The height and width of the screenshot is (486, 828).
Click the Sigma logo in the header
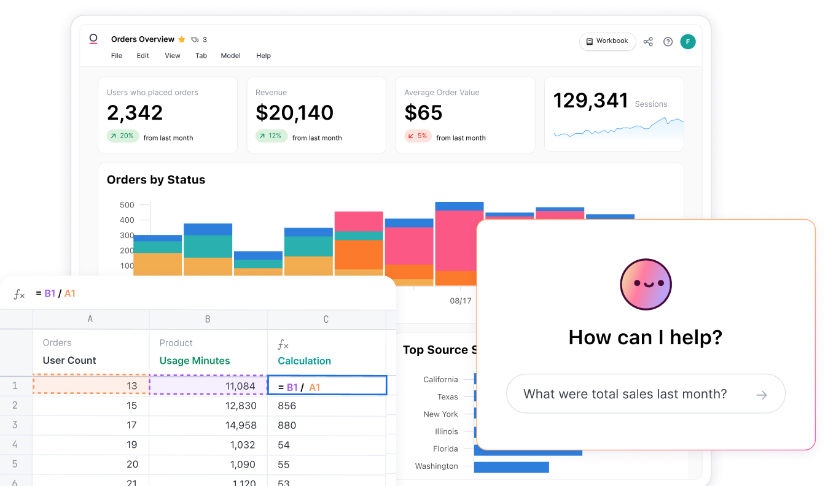[93, 39]
